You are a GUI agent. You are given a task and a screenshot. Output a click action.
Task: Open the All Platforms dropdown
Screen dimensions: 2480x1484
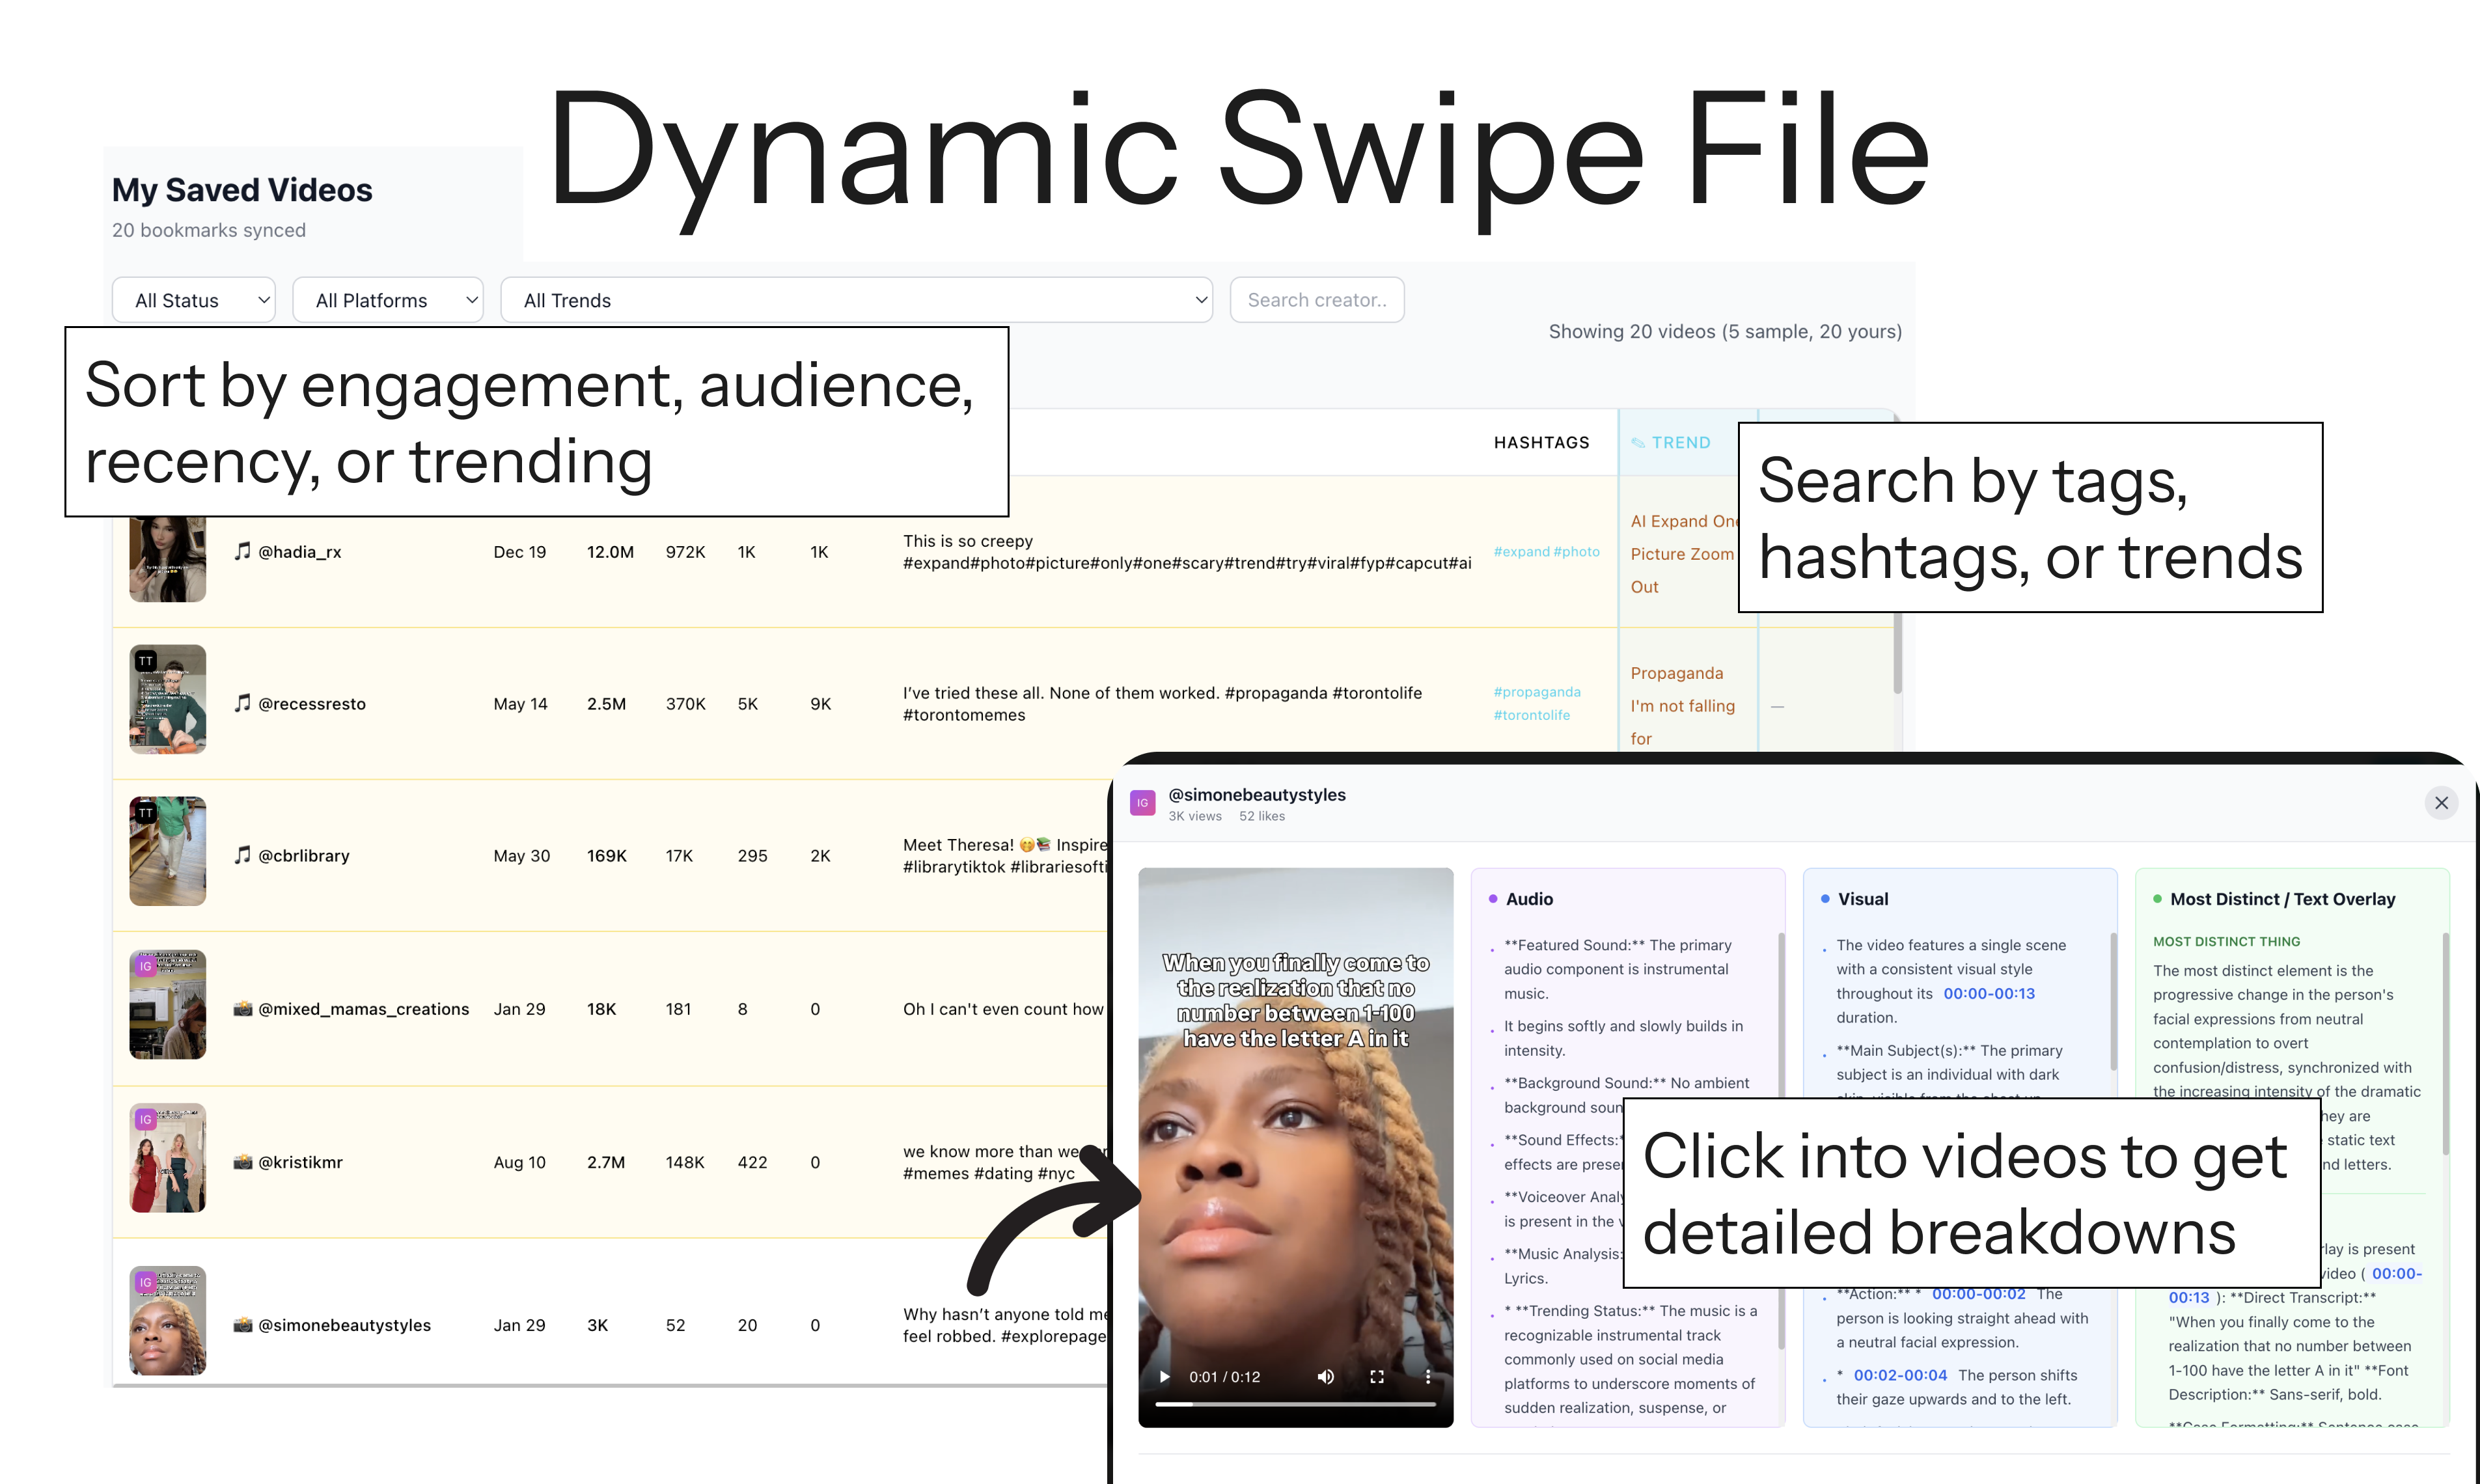[x=388, y=299]
